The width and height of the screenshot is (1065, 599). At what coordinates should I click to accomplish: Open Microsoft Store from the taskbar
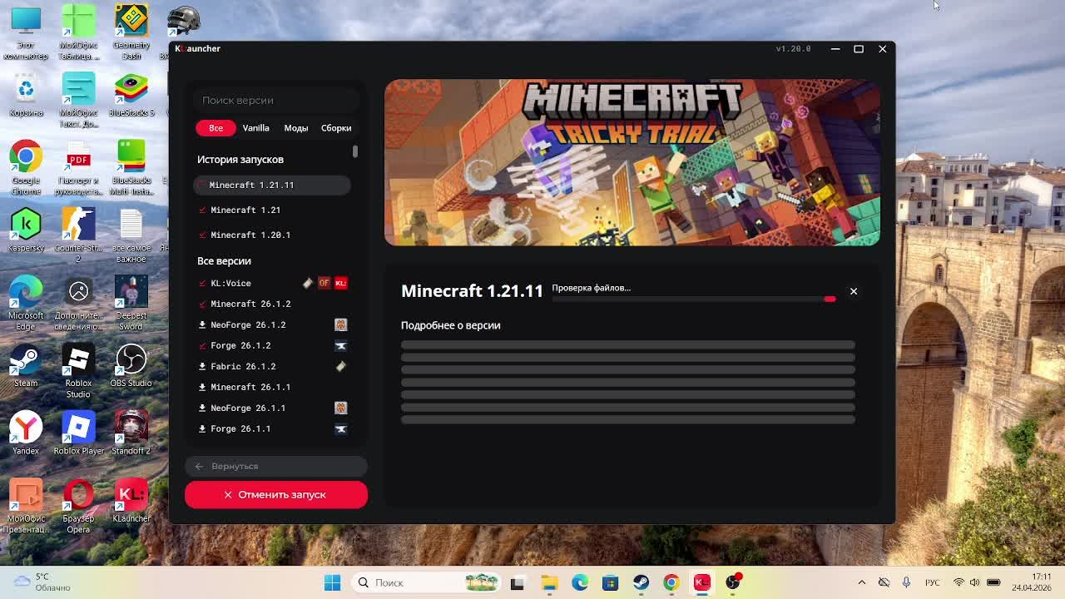click(610, 582)
